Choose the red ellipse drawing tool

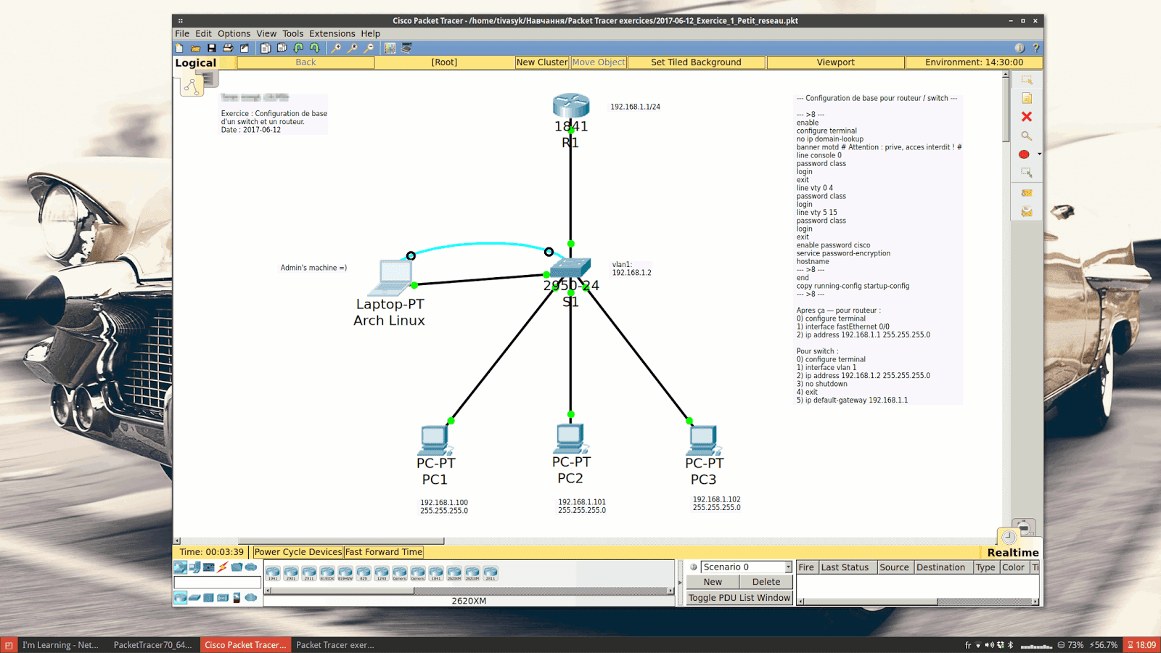(1024, 154)
